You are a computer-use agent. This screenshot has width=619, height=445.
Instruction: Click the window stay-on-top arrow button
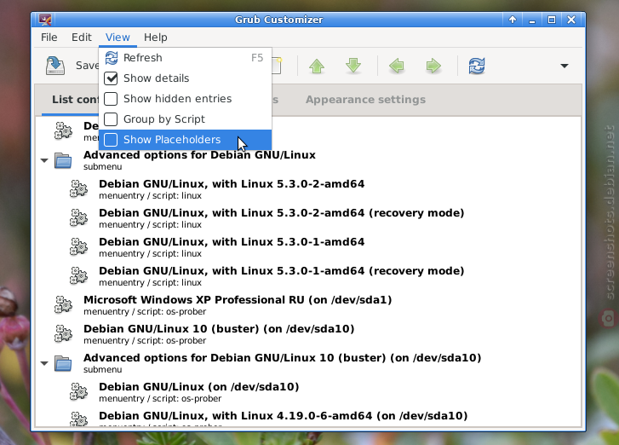click(x=513, y=20)
